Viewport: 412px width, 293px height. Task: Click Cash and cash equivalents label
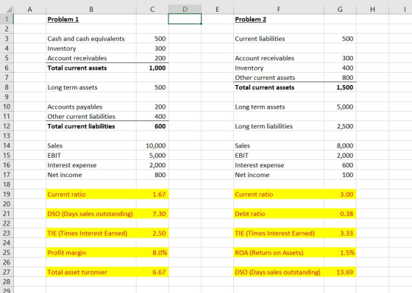click(86, 39)
